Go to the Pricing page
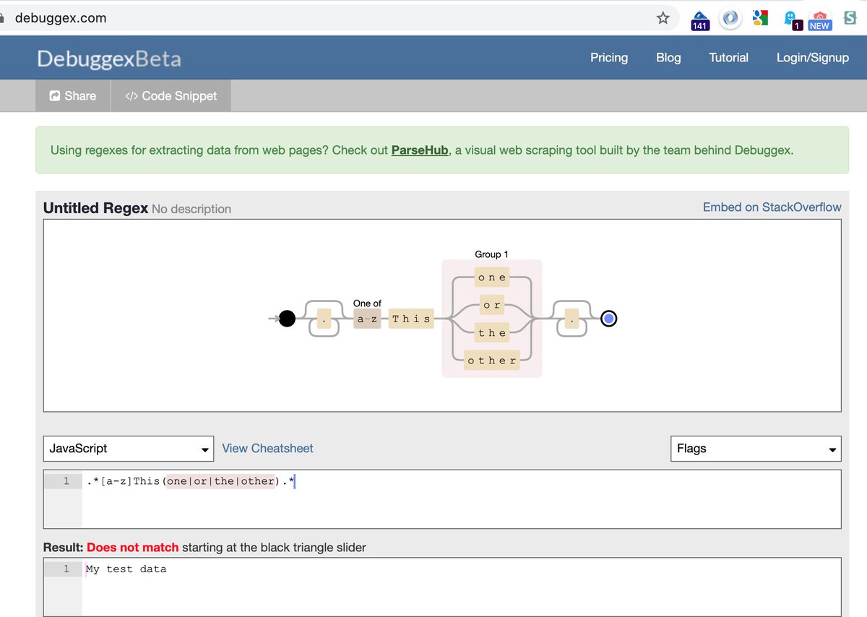 coord(609,57)
